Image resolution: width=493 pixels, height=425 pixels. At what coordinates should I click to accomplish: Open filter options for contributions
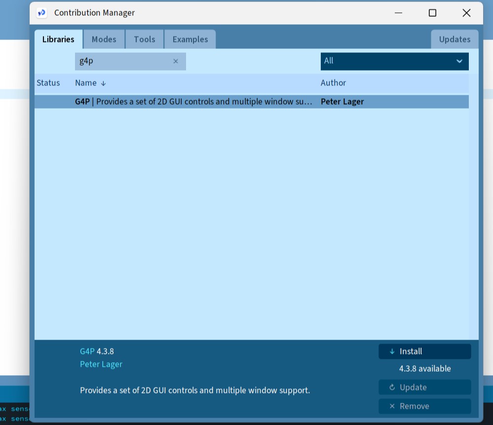tap(394, 61)
